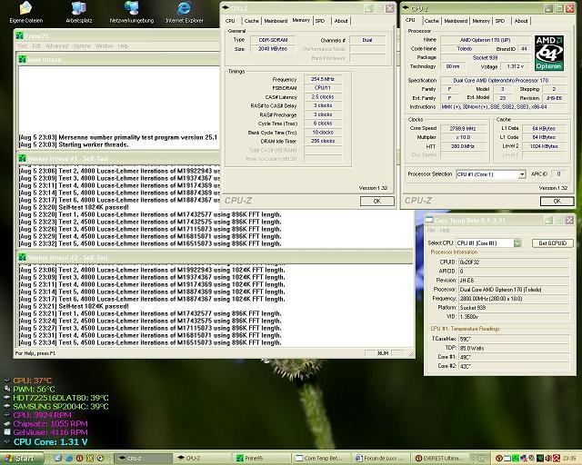
Task: Open the Eigene Dateien desktop icon
Action: point(27,10)
